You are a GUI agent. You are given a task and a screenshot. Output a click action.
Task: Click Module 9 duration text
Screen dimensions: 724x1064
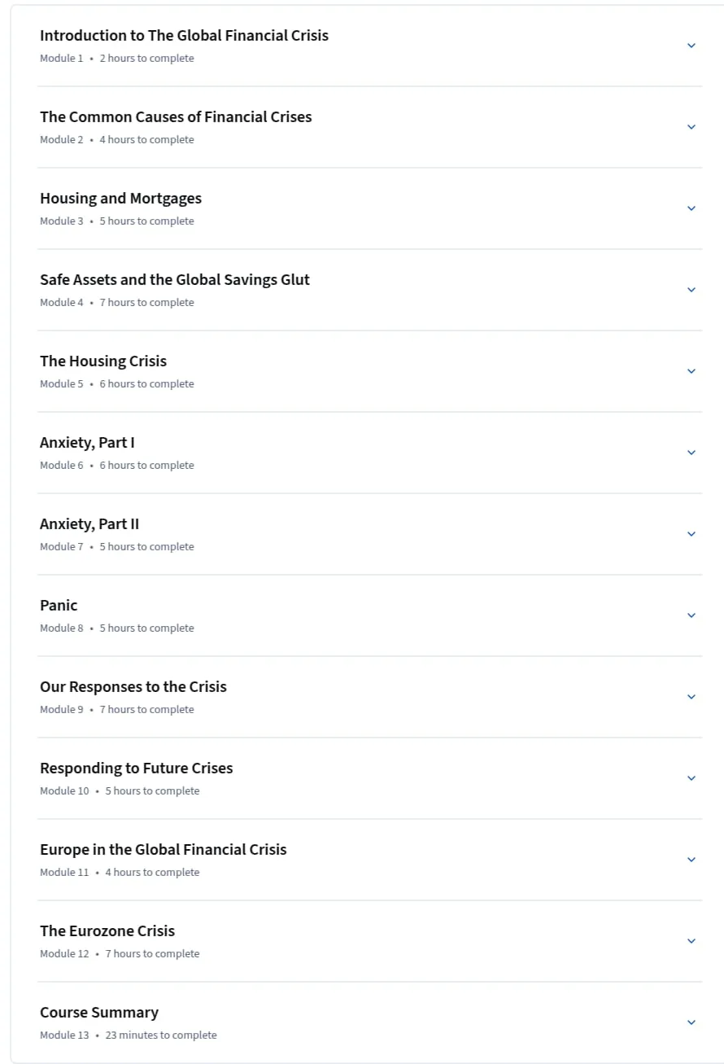click(x=147, y=709)
